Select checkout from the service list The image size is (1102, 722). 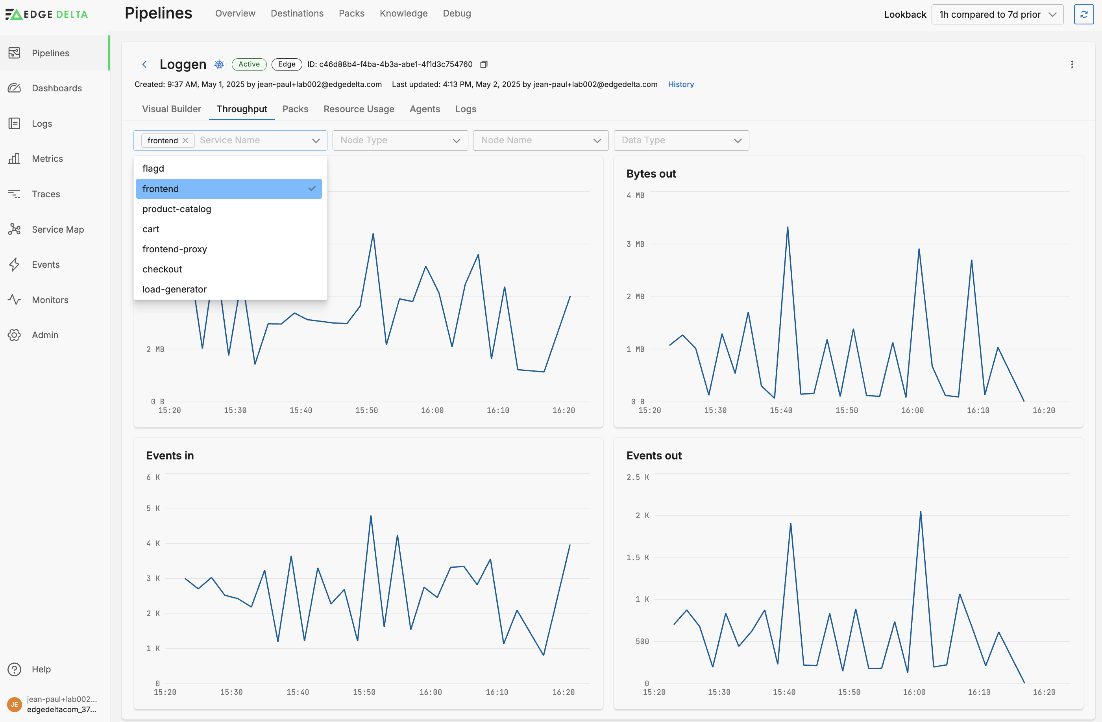229,269
